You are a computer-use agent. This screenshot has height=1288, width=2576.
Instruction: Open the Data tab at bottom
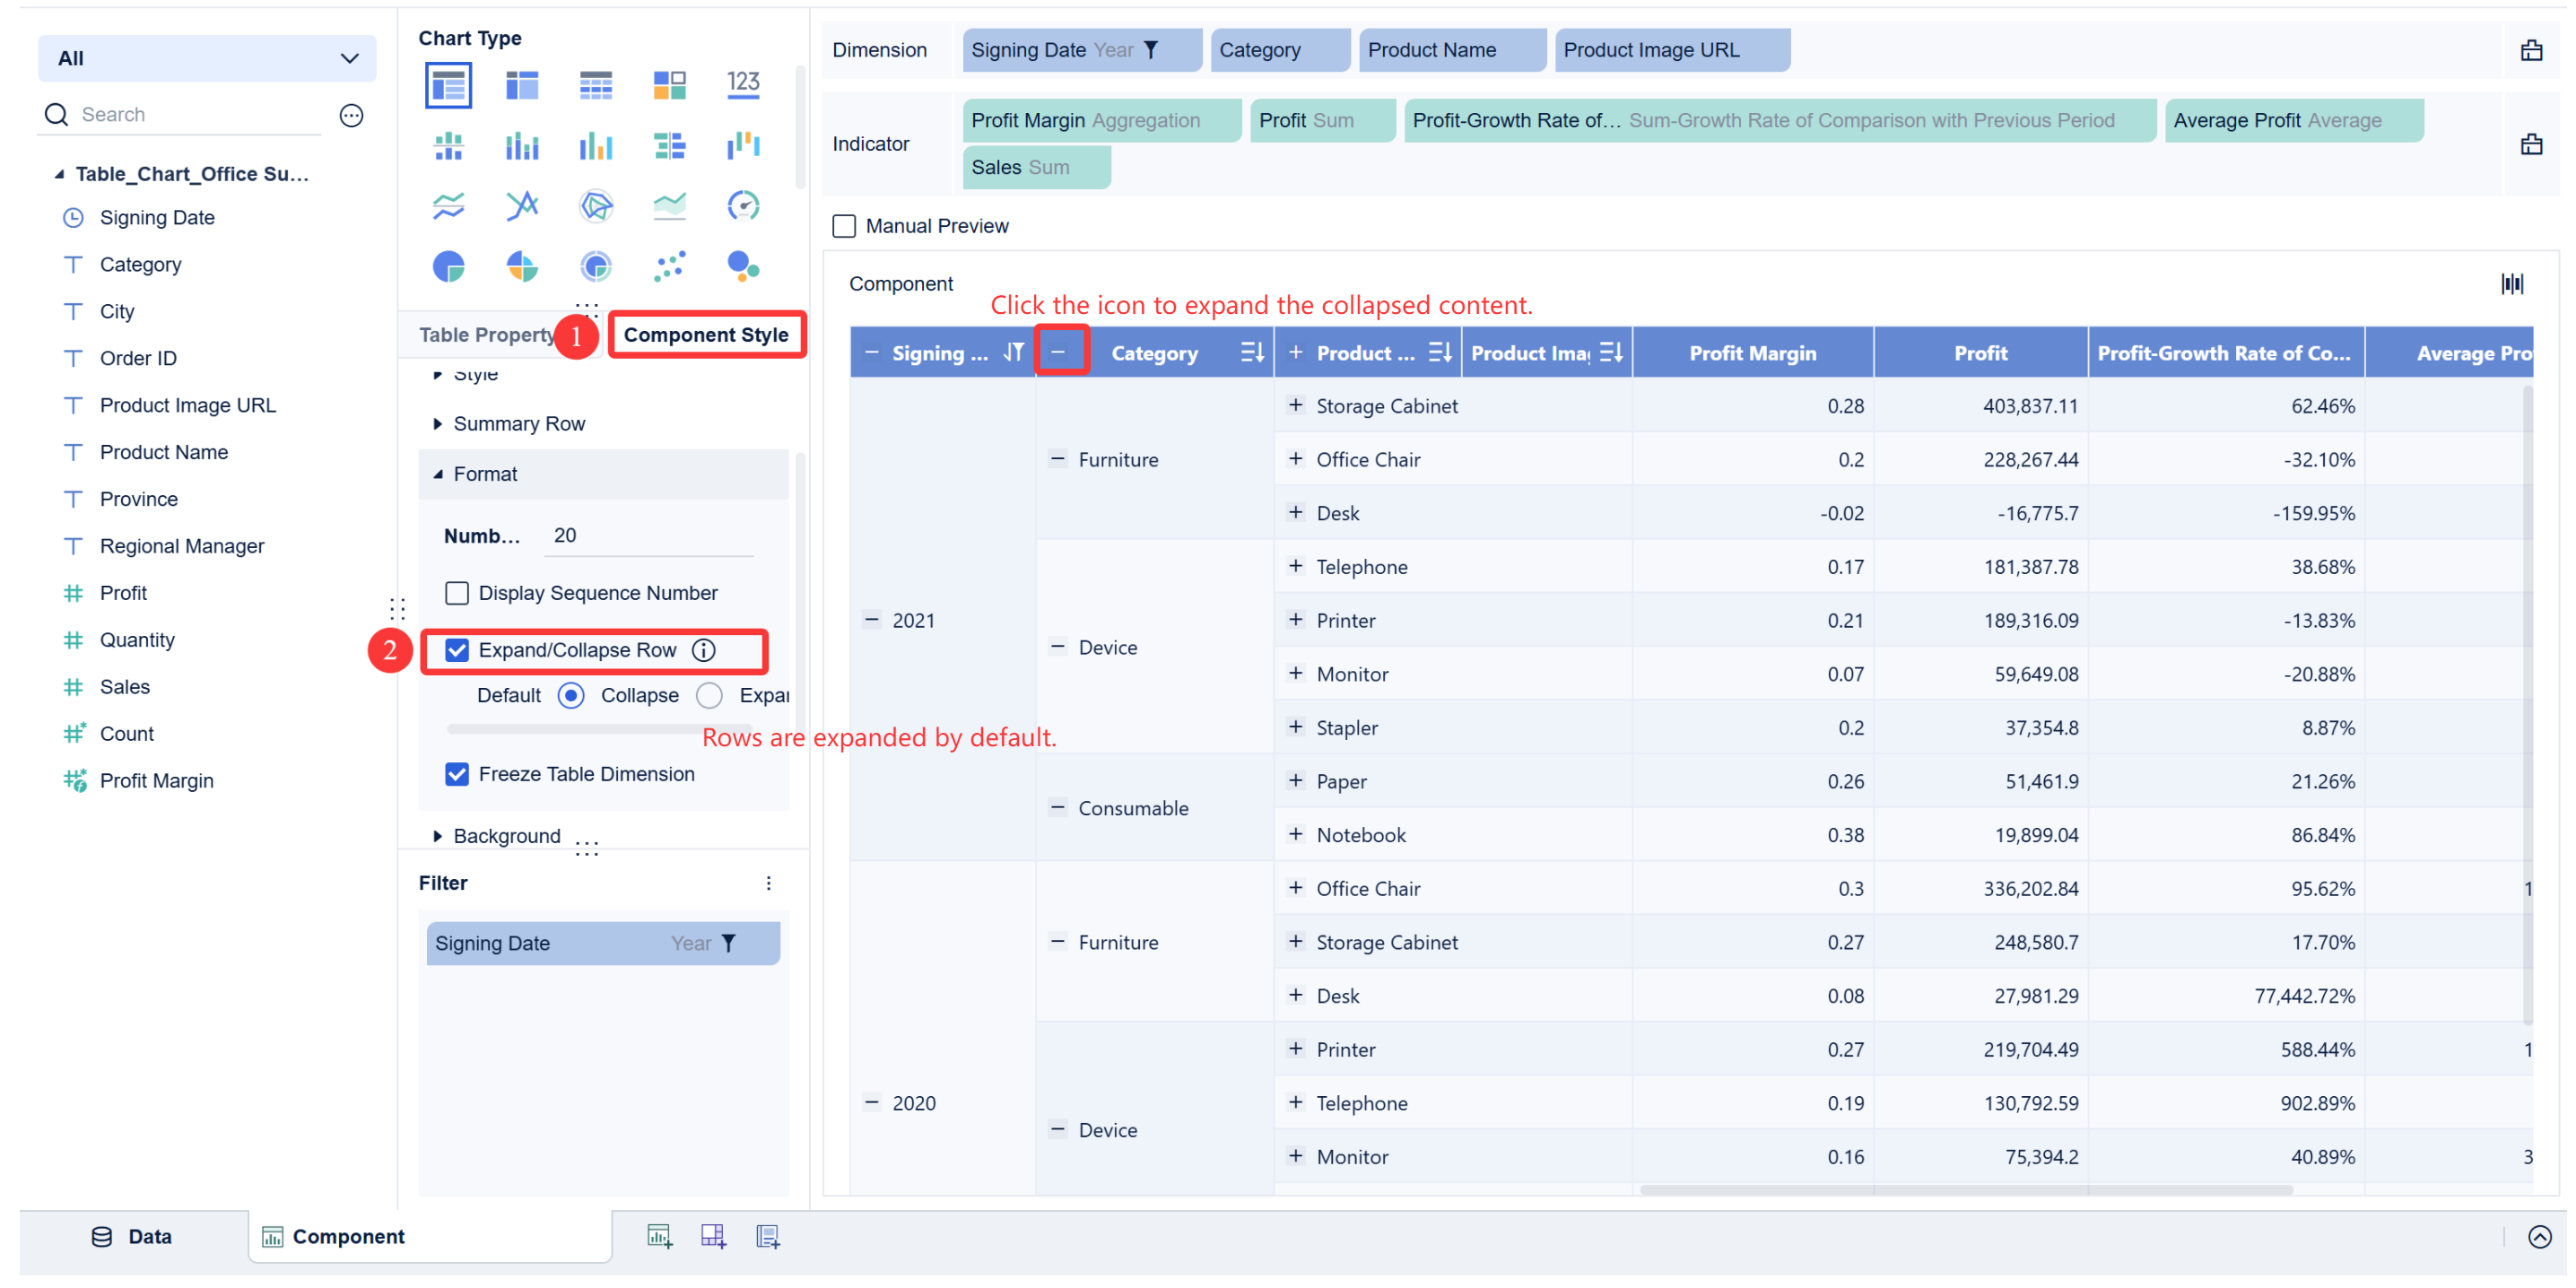coord(132,1236)
